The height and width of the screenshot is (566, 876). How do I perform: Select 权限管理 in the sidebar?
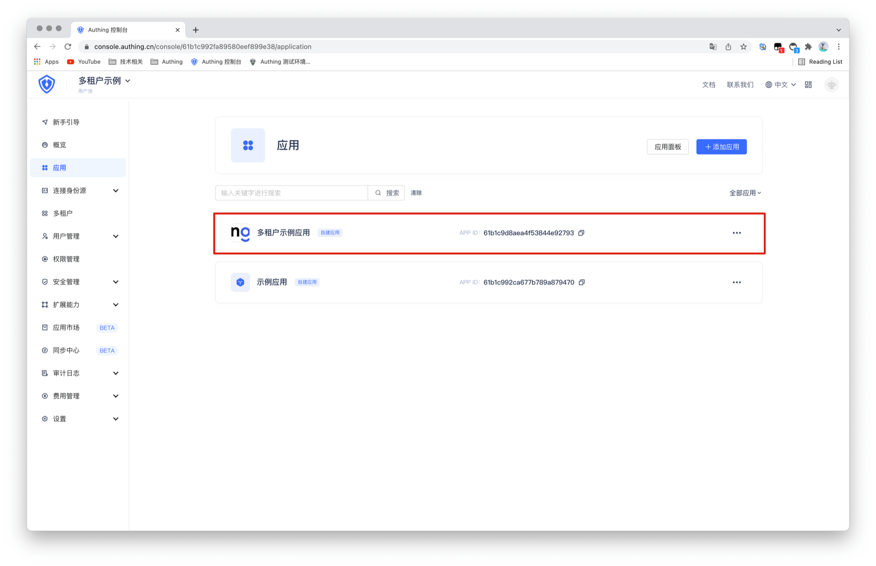[x=66, y=259]
